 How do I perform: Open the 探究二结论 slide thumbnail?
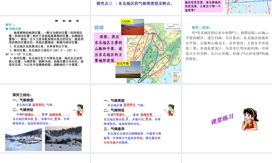coord(227,50)
